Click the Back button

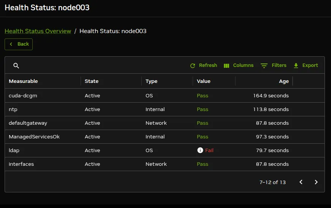click(x=19, y=44)
